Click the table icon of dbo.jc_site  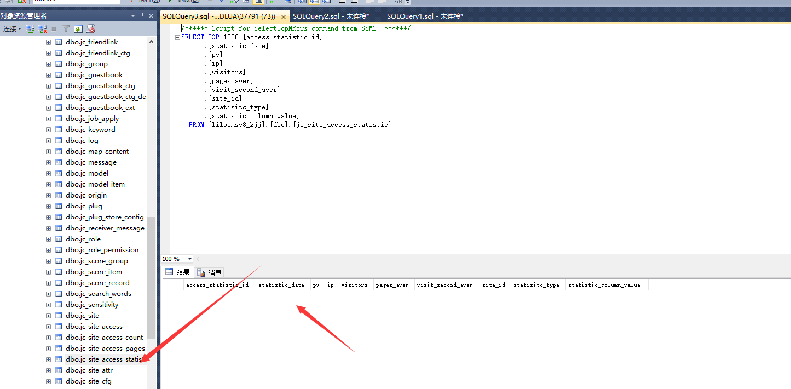point(59,316)
